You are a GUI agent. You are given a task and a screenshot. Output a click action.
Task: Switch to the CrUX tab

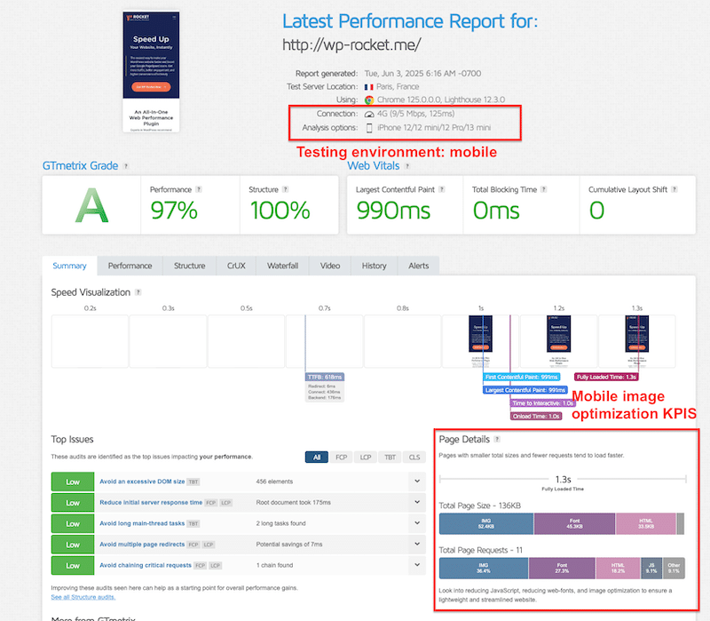click(236, 266)
